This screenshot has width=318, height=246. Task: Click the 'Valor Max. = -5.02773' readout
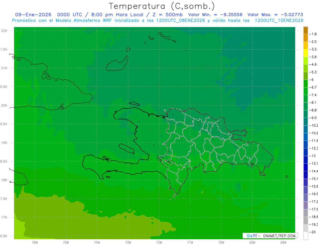(x=275, y=15)
